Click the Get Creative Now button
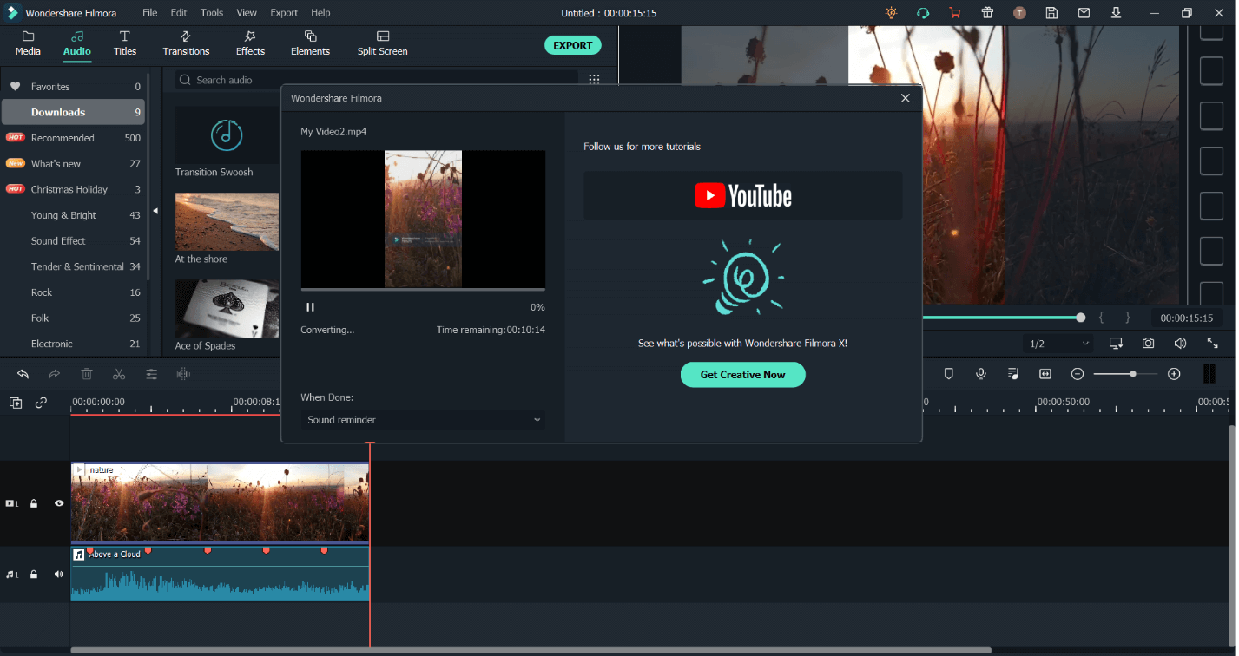The image size is (1239, 656). tap(743, 375)
